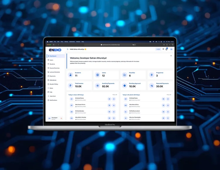The image size is (220, 170).
Task: Click the Faculties stat card icon
Action: 124,75
